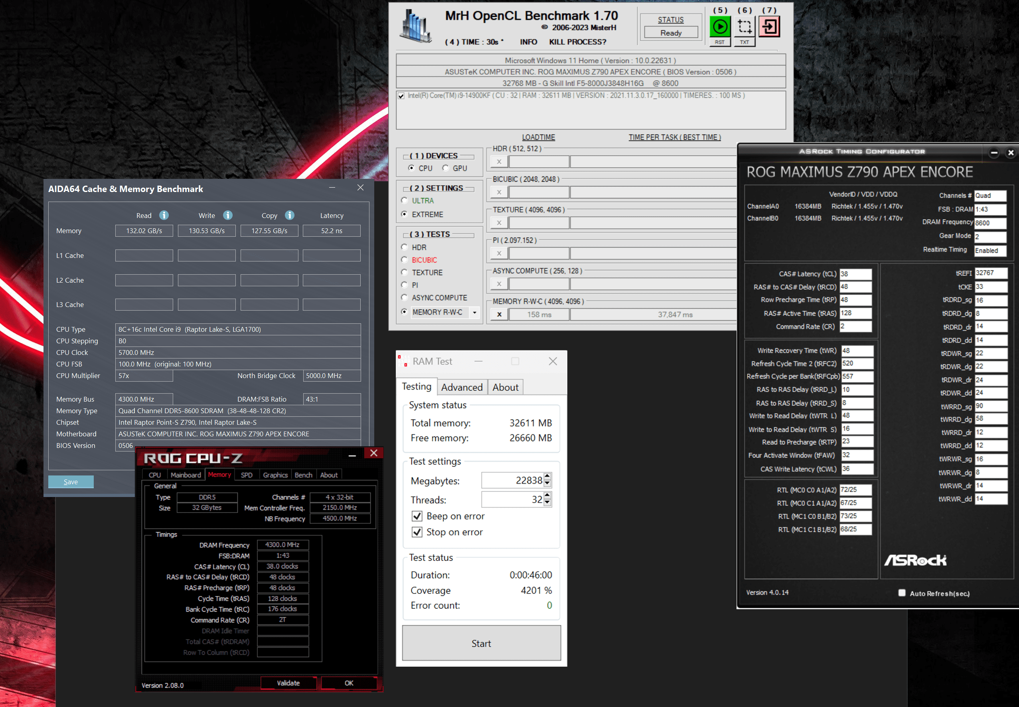Screen dimensions: 1019x707
Task: Click the Copy info icon in AIDA64
Action: coord(290,215)
